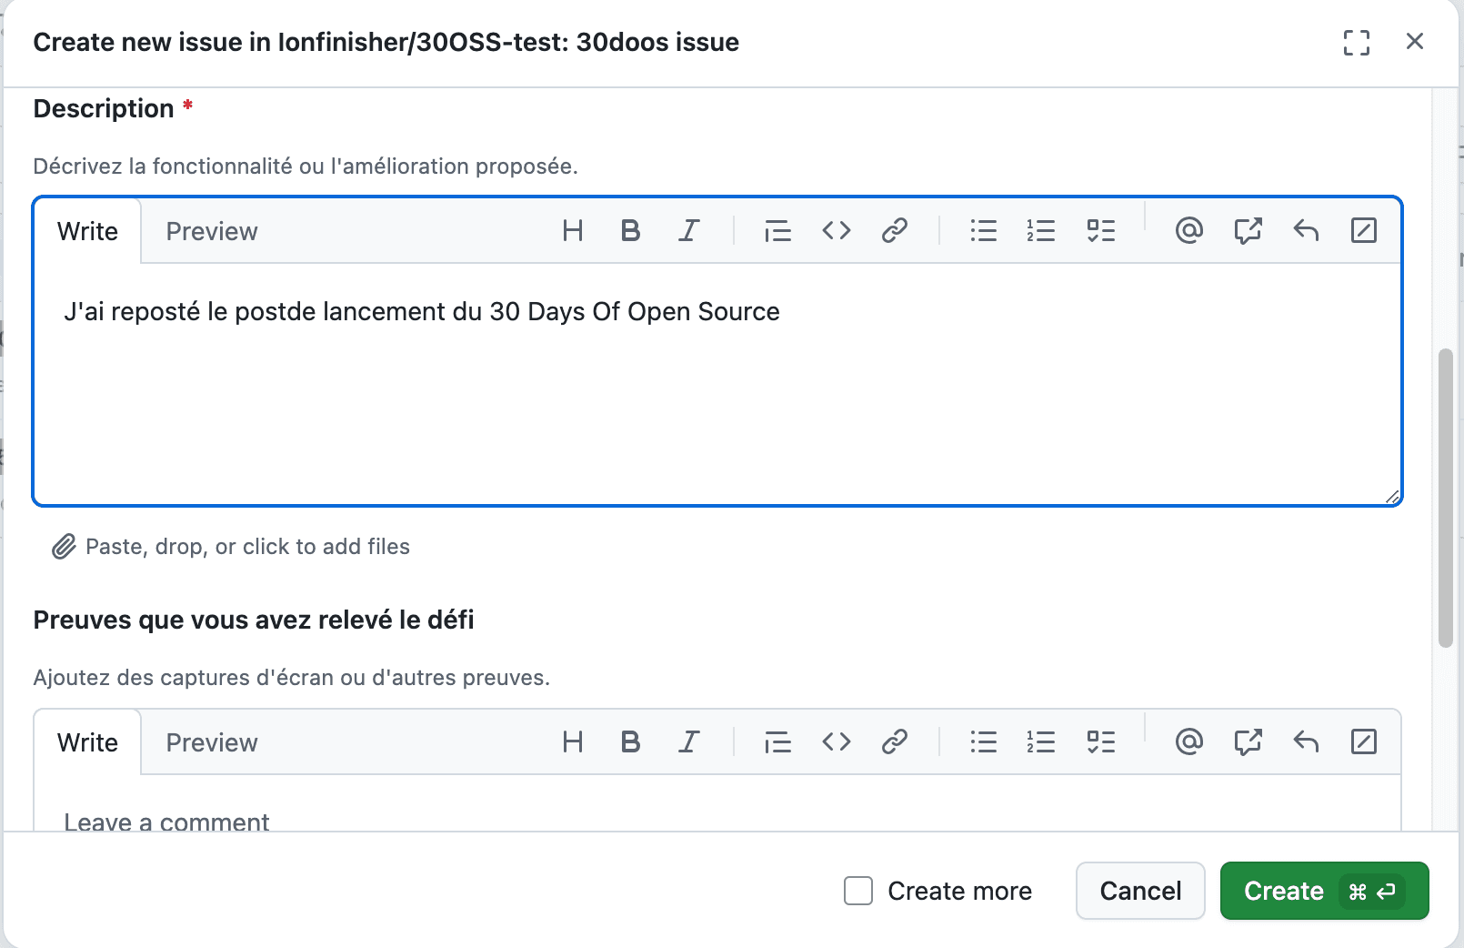Viewport: 1464px width, 948px height.
Task: Enable the Create more checkbox
Action: pyautogui.click(x=858, y=891)
